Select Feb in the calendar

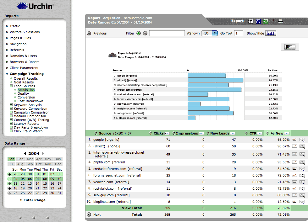20,159
